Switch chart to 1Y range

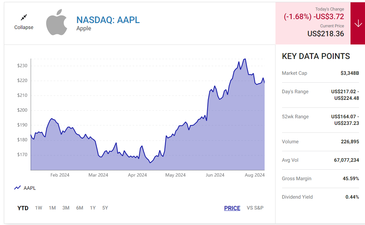click(x=93, y=208)
